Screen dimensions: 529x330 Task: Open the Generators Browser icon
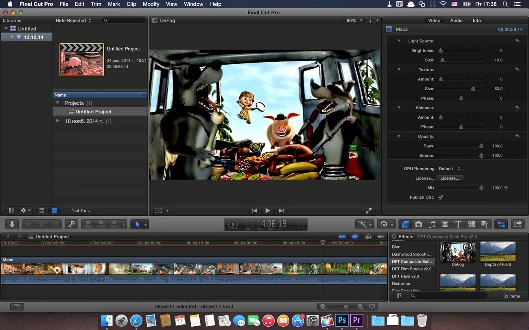point(471,224)
